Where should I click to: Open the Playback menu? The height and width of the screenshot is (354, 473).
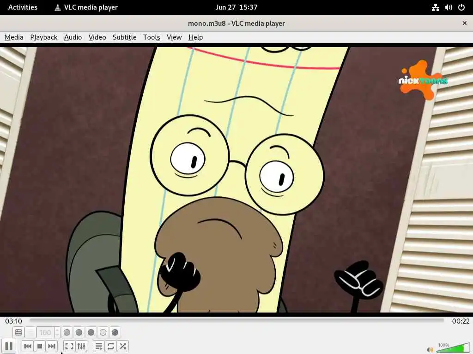[44, 37]
